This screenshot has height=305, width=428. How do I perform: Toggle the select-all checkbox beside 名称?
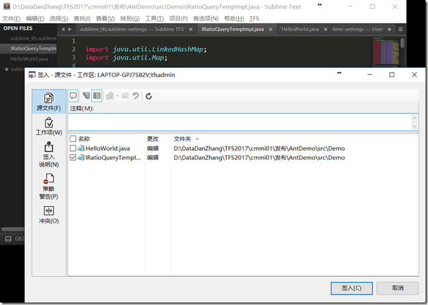(x=73, y=139)
